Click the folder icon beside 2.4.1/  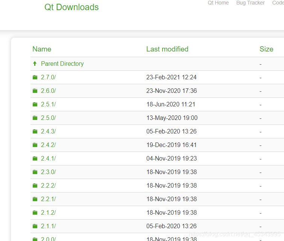click(35, 158)
